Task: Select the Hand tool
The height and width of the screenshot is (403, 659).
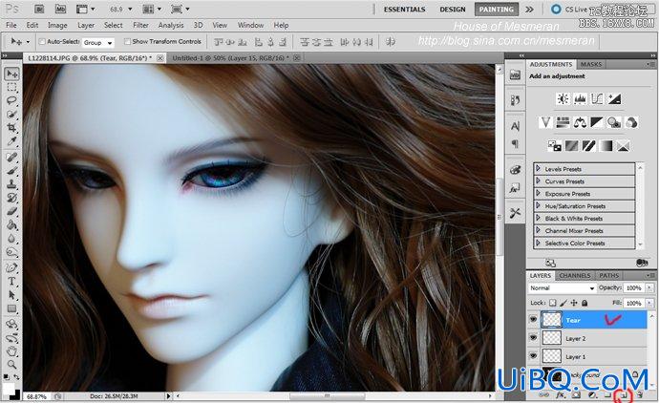Action: point(11,350)
